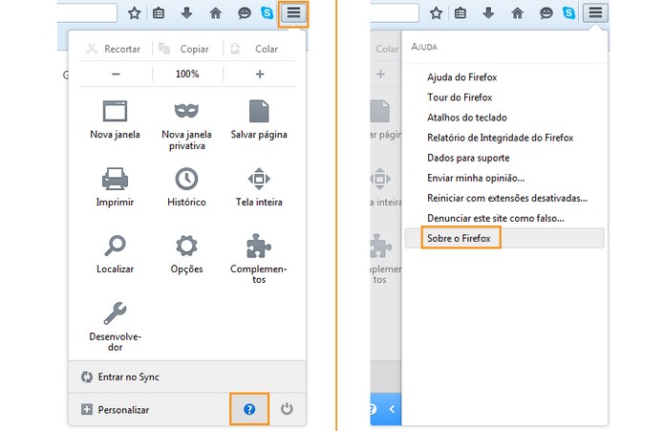Select Reiniciar com extensões desativadas...
664x431 pixels.
tap(507, 198)
